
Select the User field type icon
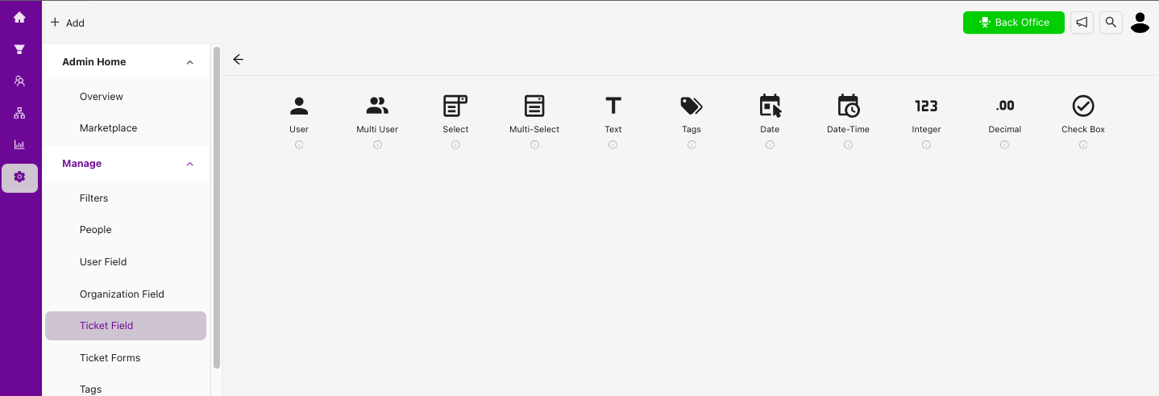[x=299, y=106]
